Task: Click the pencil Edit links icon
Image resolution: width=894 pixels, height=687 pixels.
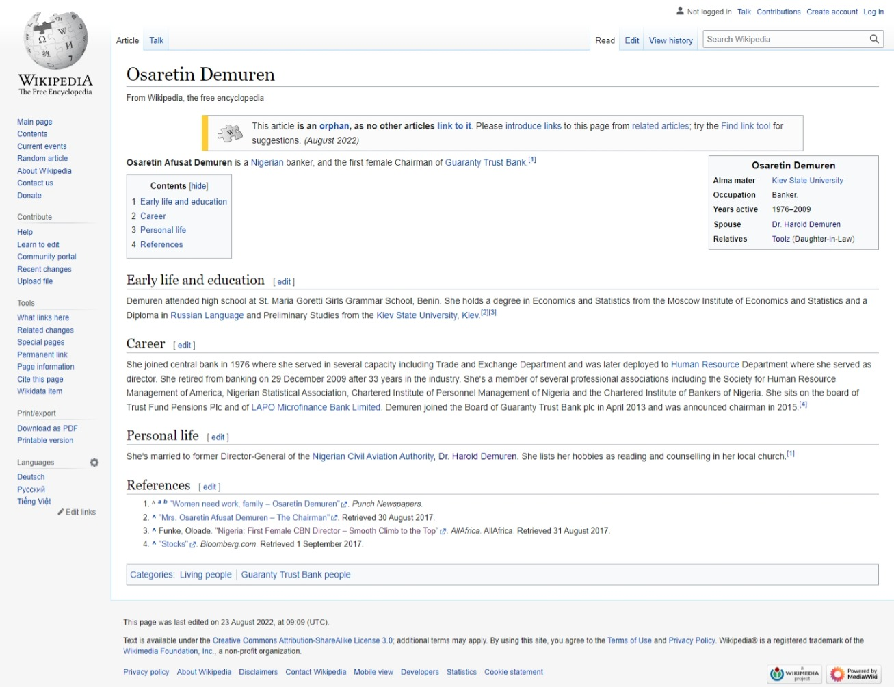Action: 61,512
